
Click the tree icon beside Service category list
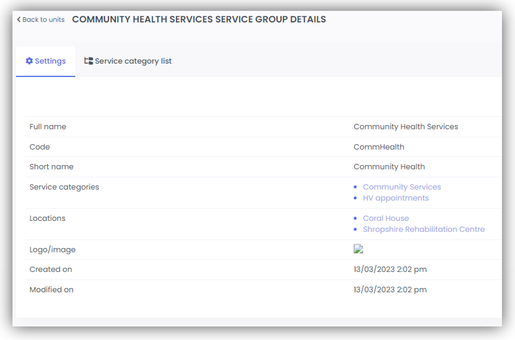pyautogui.click(x=88, y=61)
